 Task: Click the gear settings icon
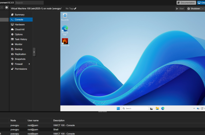(7, 7)
